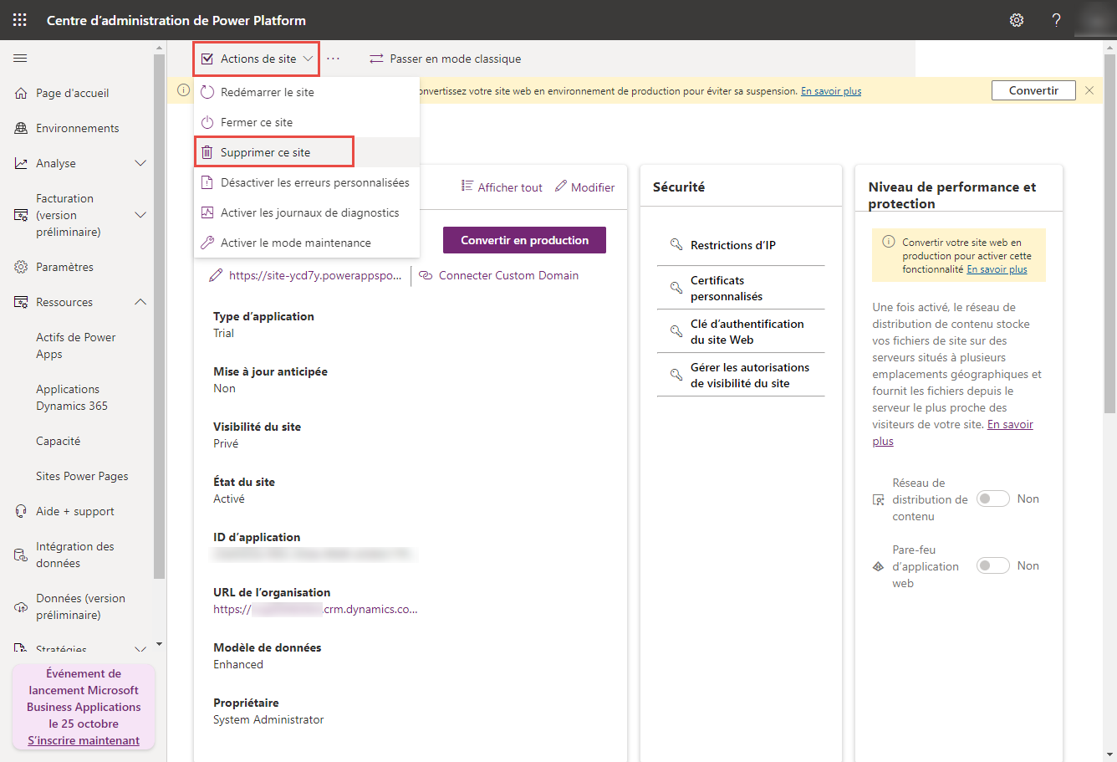Click the diagnostics log icon in menu
Screen dimensions: 1117x762
click(x=207, y=212)
